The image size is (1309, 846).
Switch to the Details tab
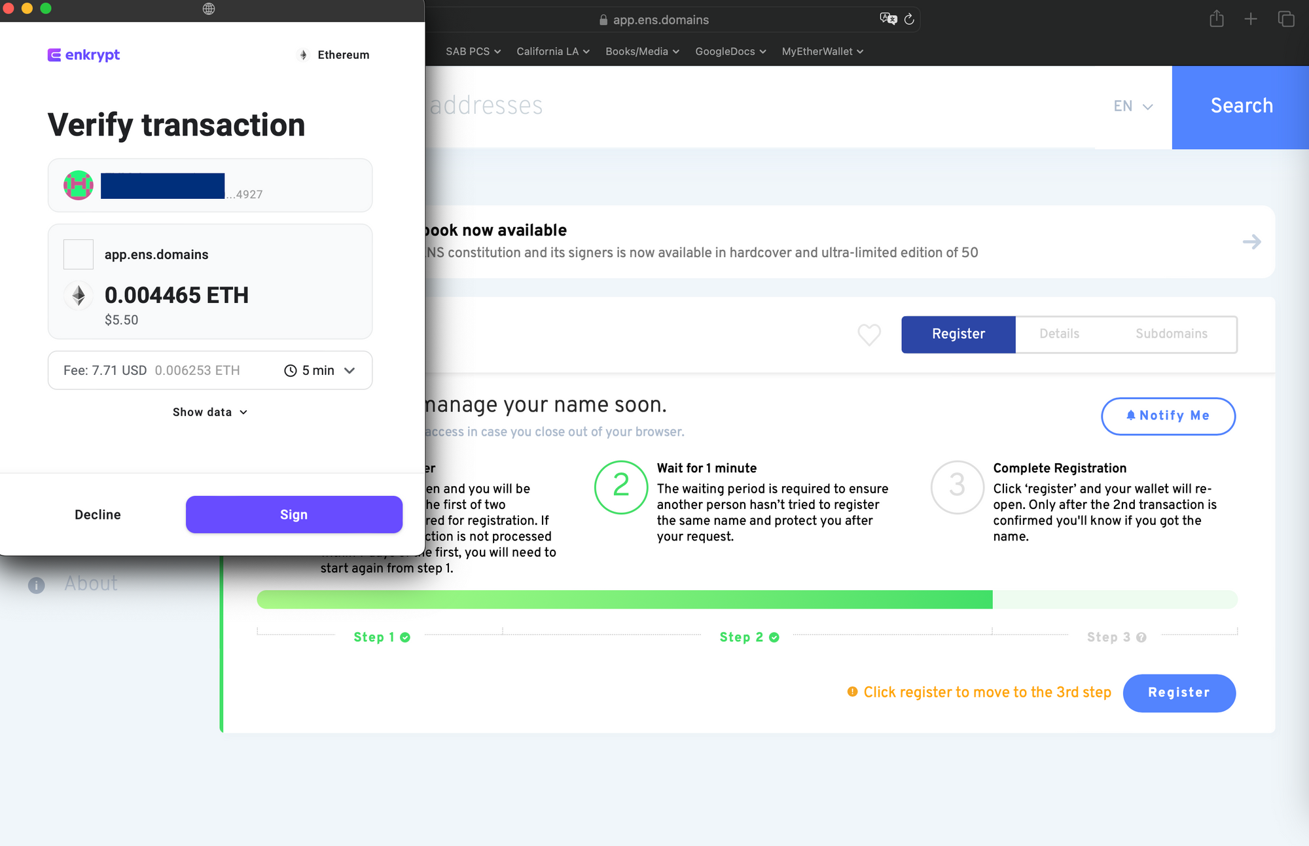click(1059, 334)
